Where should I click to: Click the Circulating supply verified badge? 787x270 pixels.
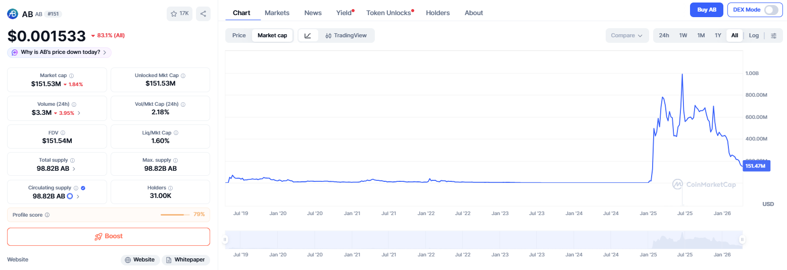point(83,188)
